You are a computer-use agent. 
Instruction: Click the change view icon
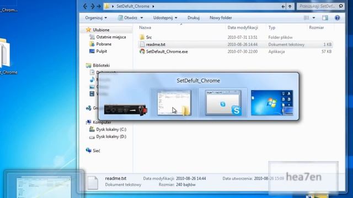pos(307,18)
